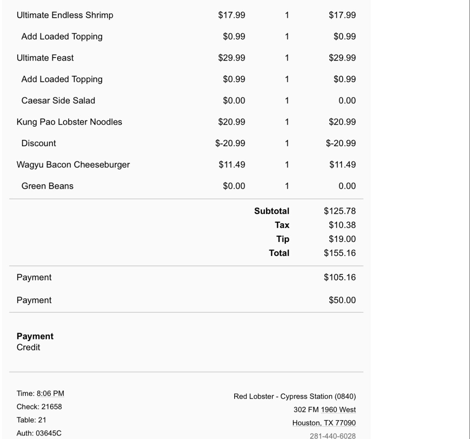This screenshot has height=439, width=470.
Task: Select the Wagyu Bacon Cheeseburger item
Action: 73,165
